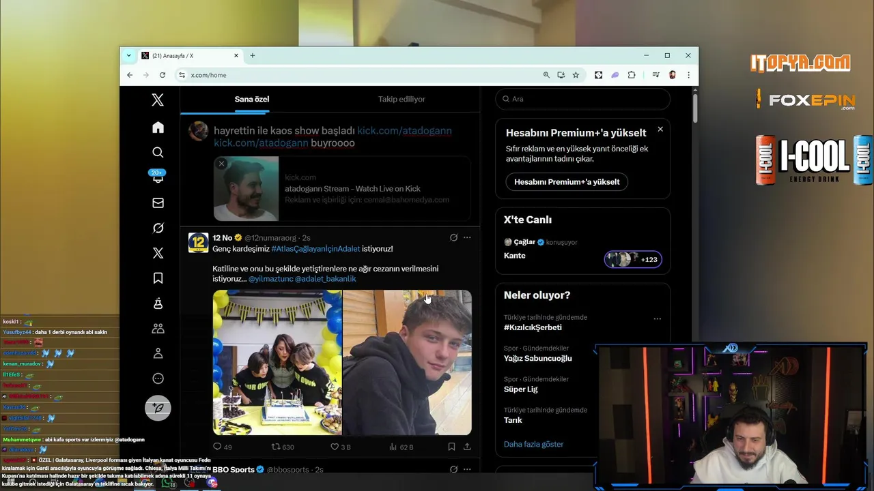Open 12 No profile avatar
Image resolution: width=874 pixels, height=491 pixels.
[198, 243]
